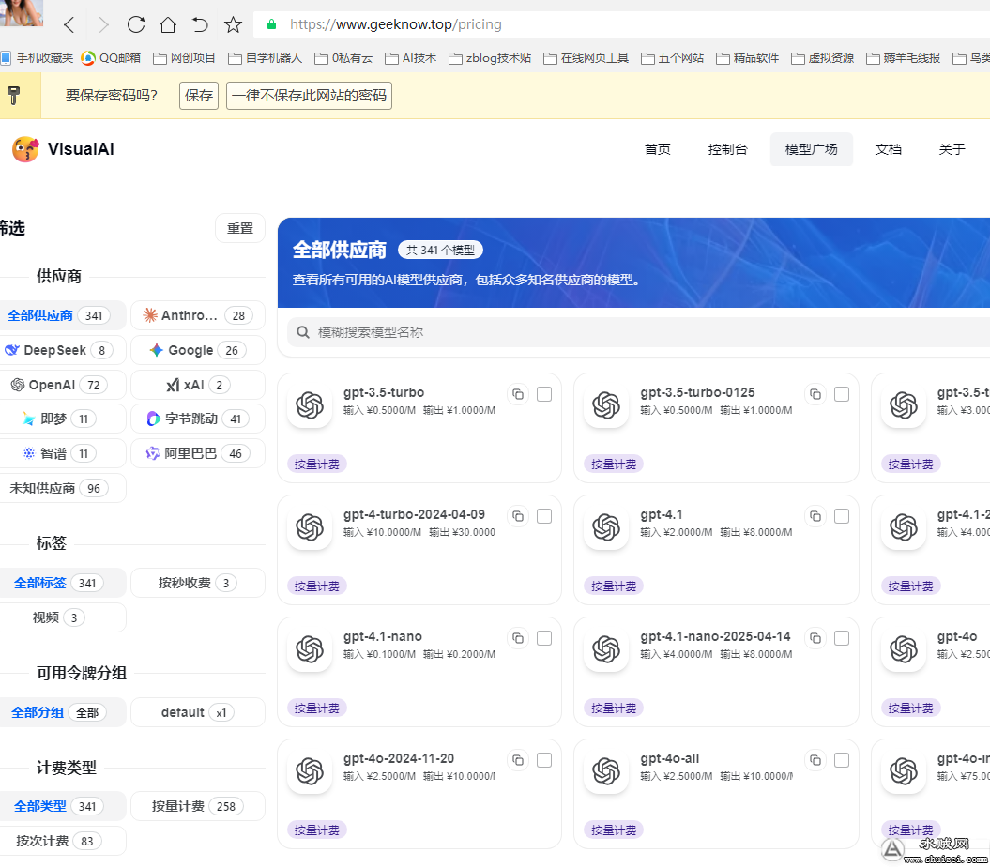Open the zblog技术贴 bookmarks folder
990x868 pixels.
coord(496,57)
